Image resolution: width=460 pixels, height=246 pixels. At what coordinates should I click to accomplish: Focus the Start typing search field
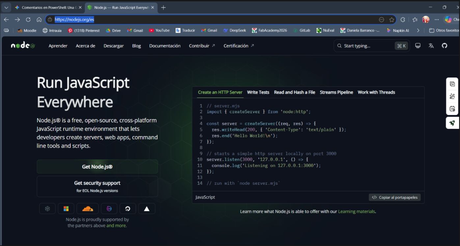(x=371, y=46)
